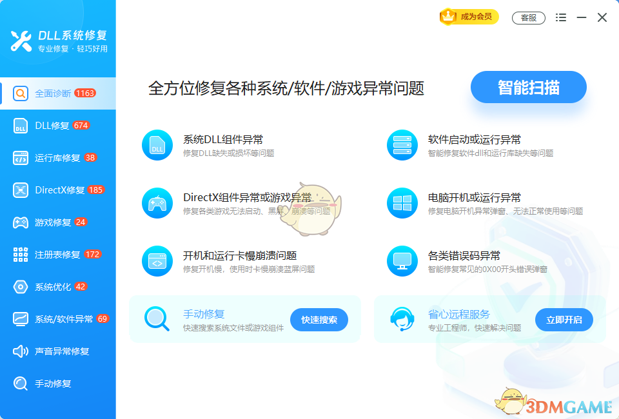The width and height of the screenshot is (619, 419).
Task: Click the 软件启动或运行异常 server icon
Action: 402,144
